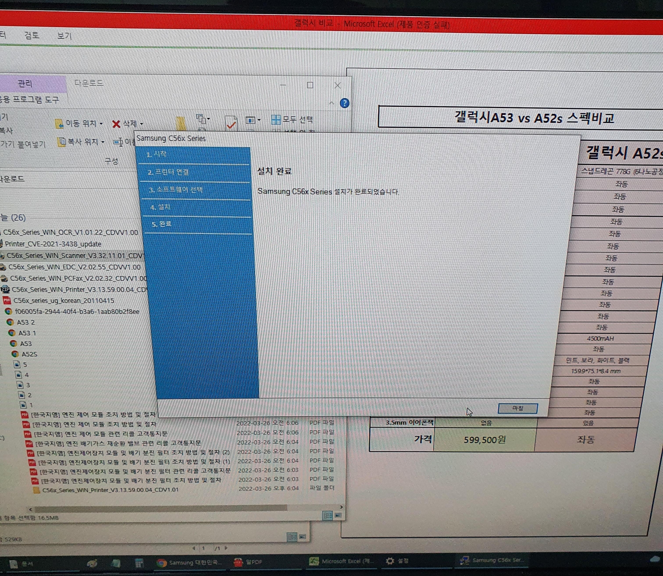
Task: Click the image file icon named 5
Action: (17, 364)
